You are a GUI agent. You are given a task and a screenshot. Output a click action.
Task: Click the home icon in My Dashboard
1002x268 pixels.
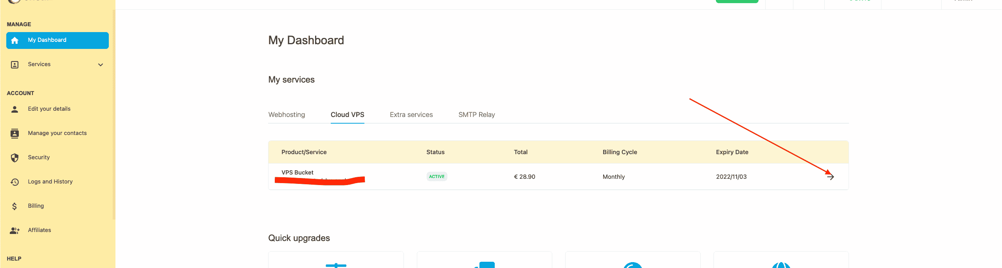click(x=15, y=40)
